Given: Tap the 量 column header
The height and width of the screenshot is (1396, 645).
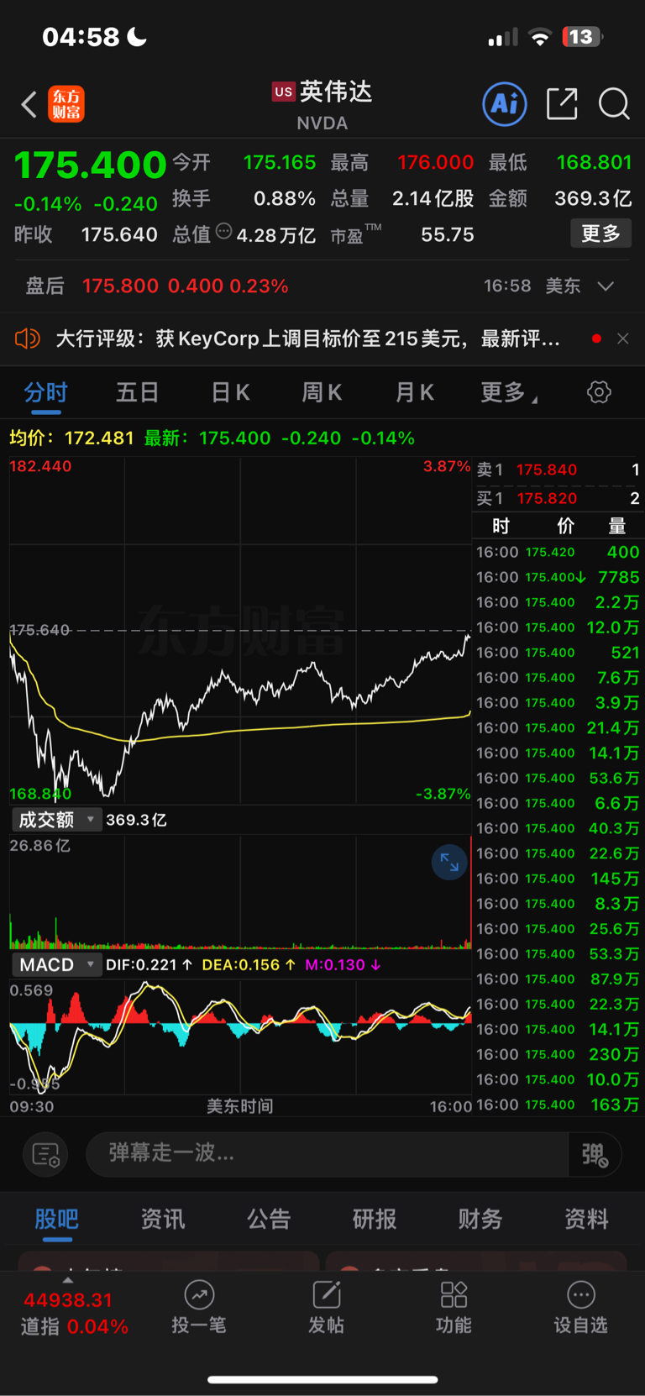Looking at the screenshot, I should (617, 526).
